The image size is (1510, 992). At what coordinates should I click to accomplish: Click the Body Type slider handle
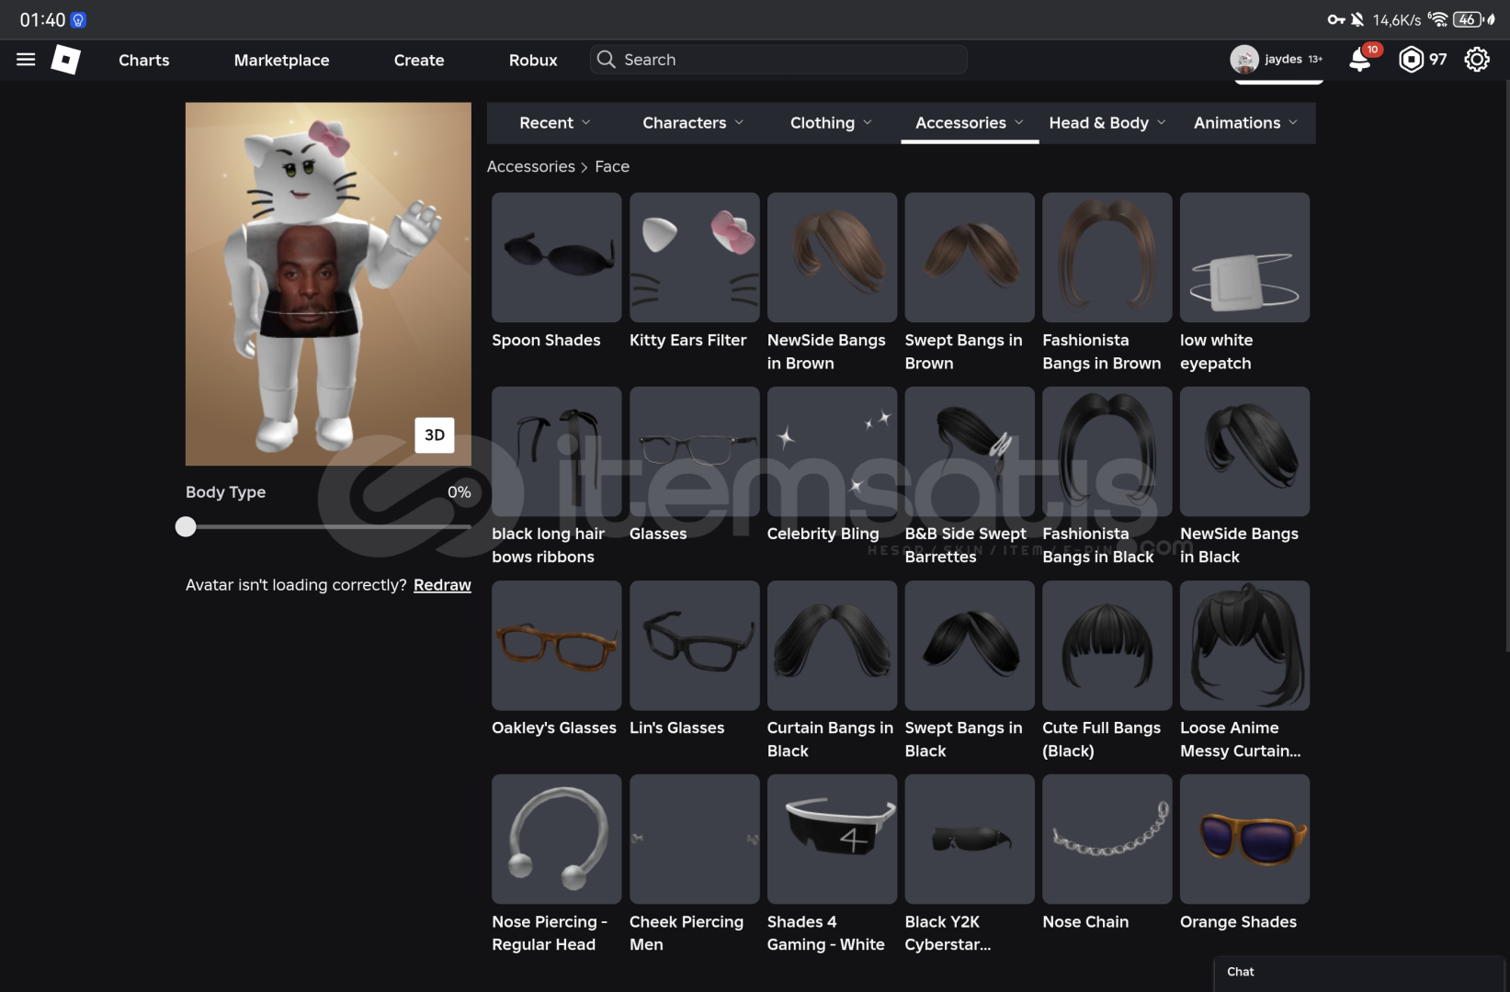[x=186, y=526]
